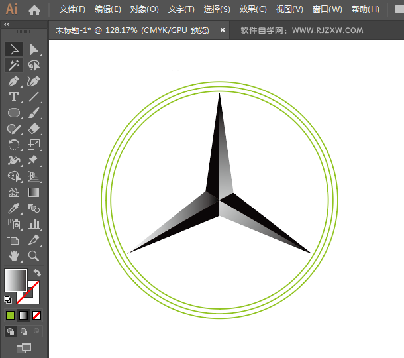Viewport: 404px width, 358px height.
Task: Activate the Mesh tool
Action: [x=14, y=192]
